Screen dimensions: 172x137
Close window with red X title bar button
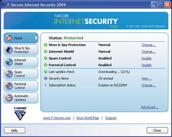168,5
